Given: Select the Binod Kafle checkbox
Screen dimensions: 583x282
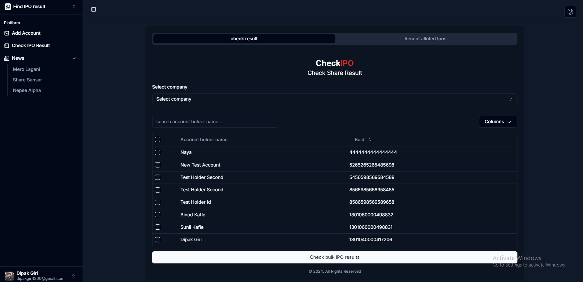Looking at the screenshot, I should [157, 215].
